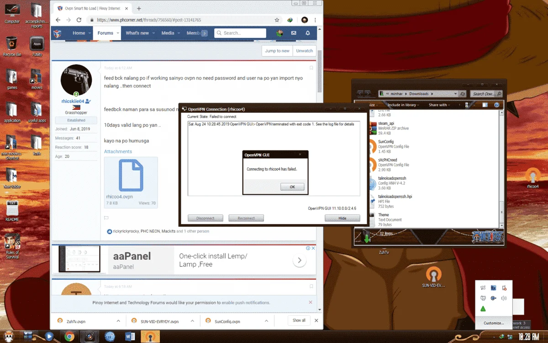
Task: Expand the Forums dropdown arrow
Action: (x=118, y=33)
